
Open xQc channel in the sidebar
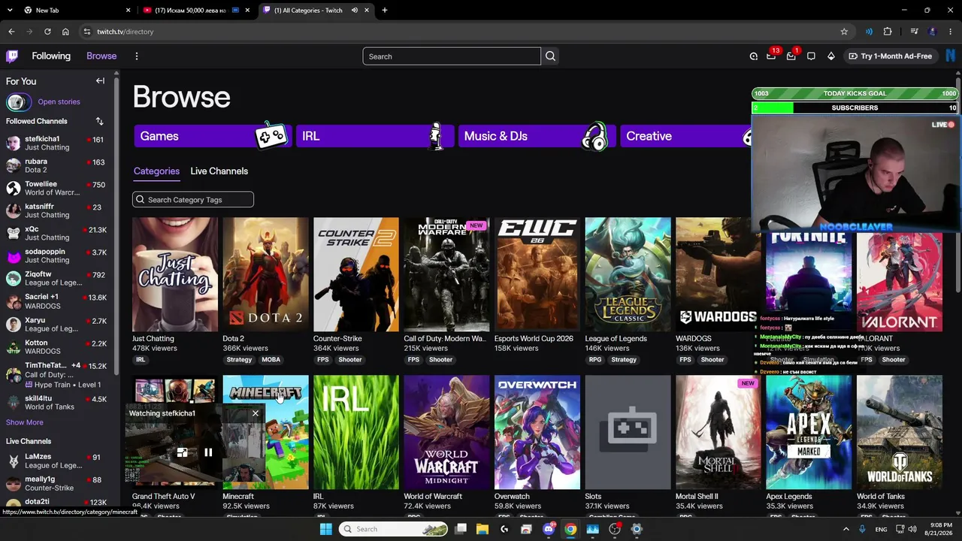pyautogui.click(x=56, y=233)
